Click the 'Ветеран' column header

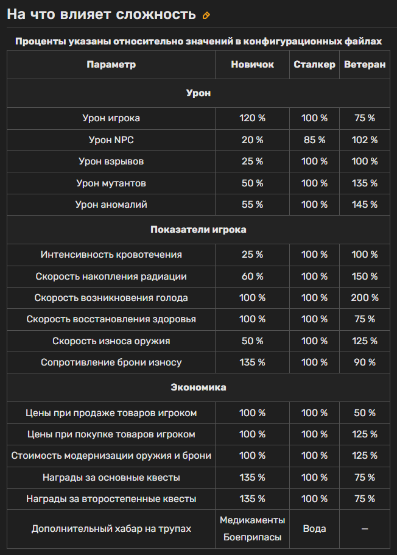(x=364, y=65)
